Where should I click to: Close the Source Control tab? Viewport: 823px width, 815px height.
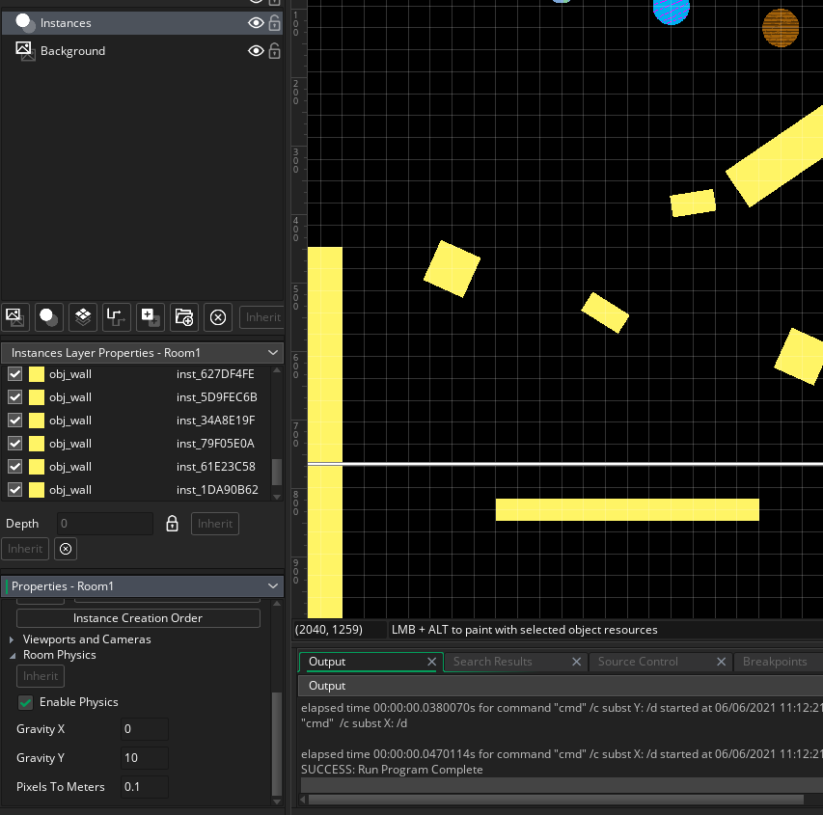click(x=721, y=662)
